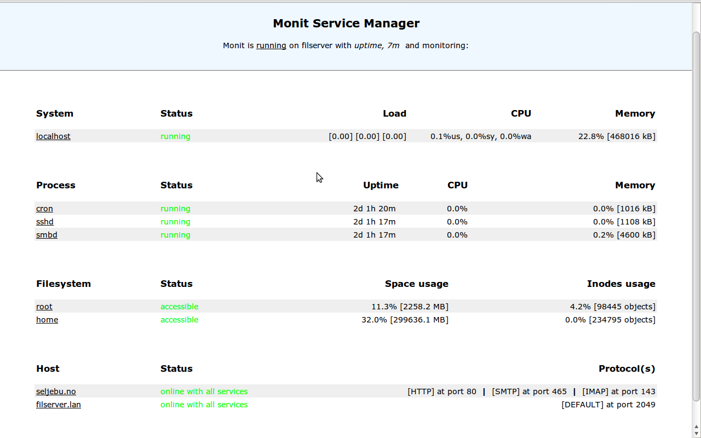Open the home filesystem link
The width and height of the screenshot is (701, 438).
point(47,320)
